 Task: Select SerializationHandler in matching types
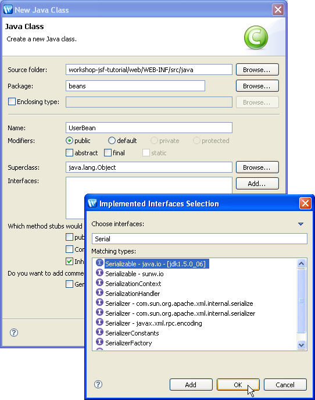pos(133,294)
